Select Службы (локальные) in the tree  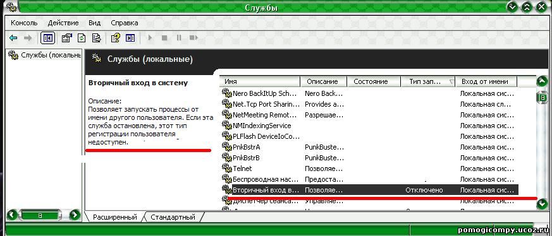45,55
